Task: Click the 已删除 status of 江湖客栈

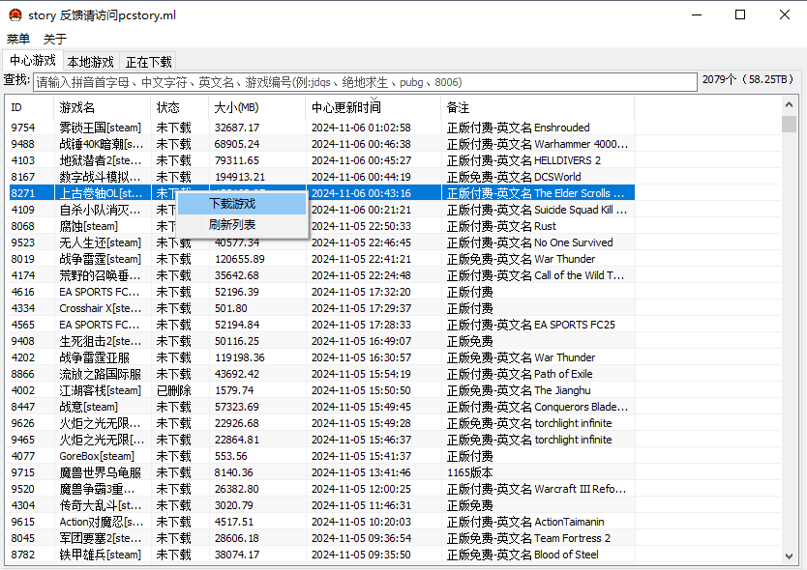Action: pos(173,390)
